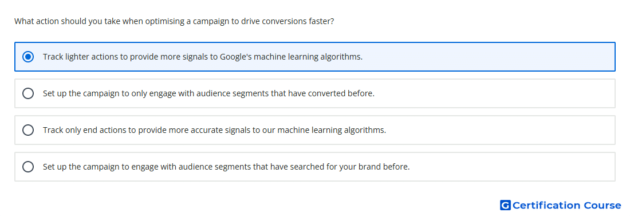630x216 pixels.
Task: Select the filled radio for 'Track lighter actions'
Action: click(28, 57)
